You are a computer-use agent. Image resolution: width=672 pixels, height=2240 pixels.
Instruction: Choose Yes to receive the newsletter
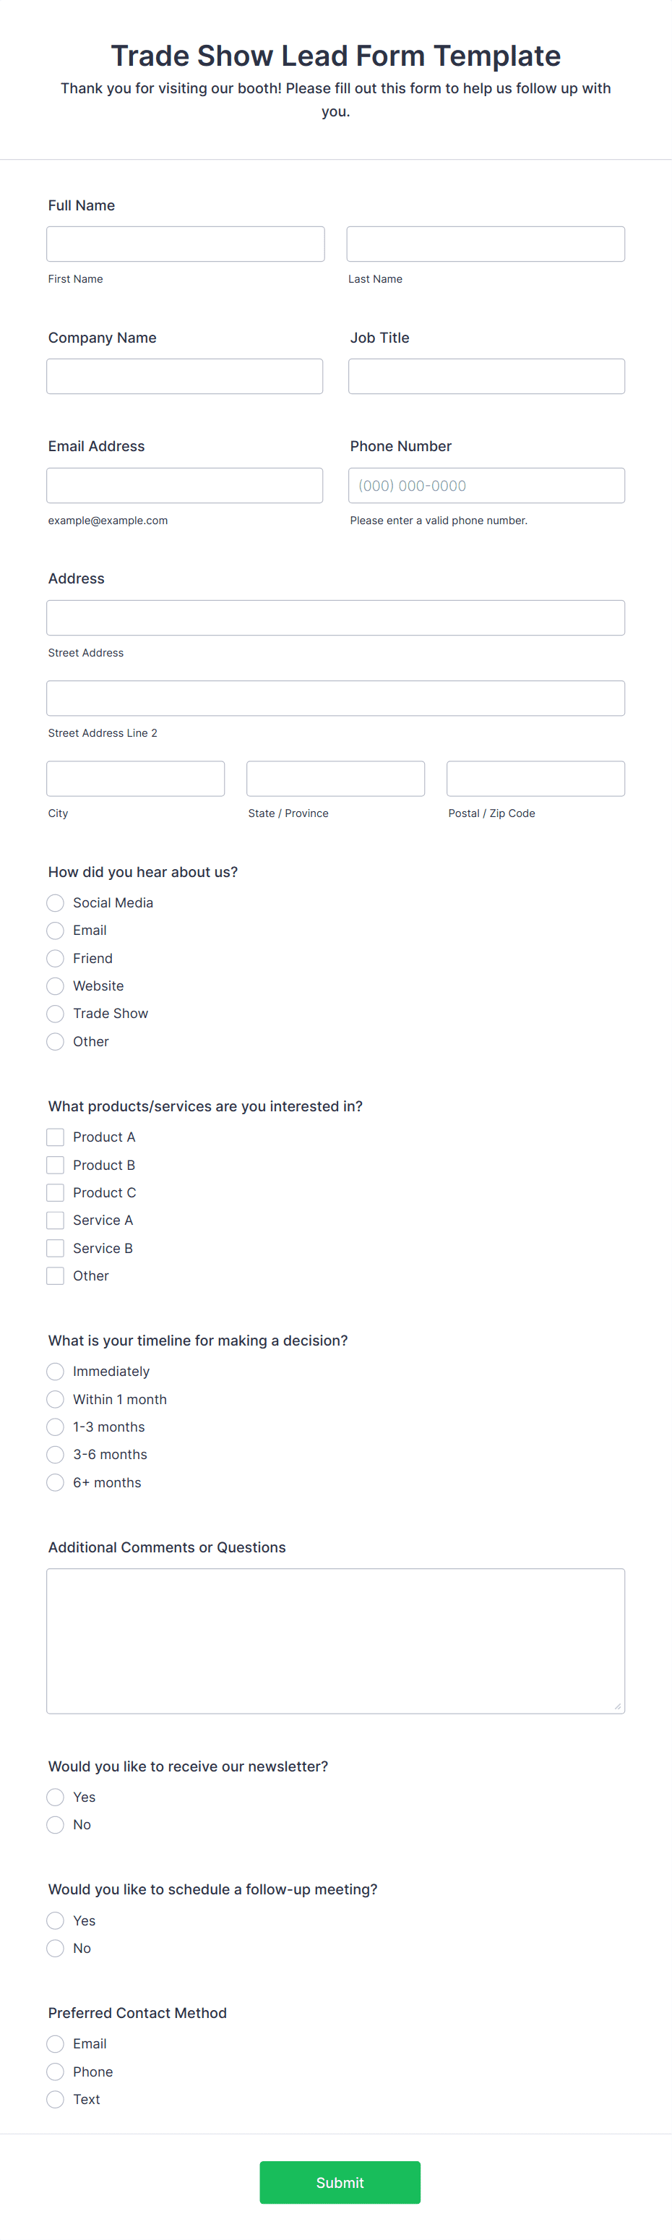[x=55, y=1797]
